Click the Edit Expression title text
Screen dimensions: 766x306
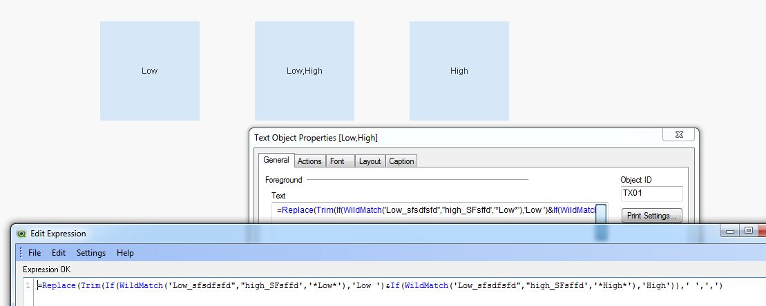58,234
